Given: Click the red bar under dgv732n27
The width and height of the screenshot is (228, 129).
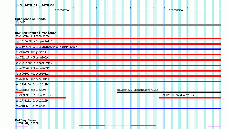Looking at the screenshot, I should click(x=118, y=60).
